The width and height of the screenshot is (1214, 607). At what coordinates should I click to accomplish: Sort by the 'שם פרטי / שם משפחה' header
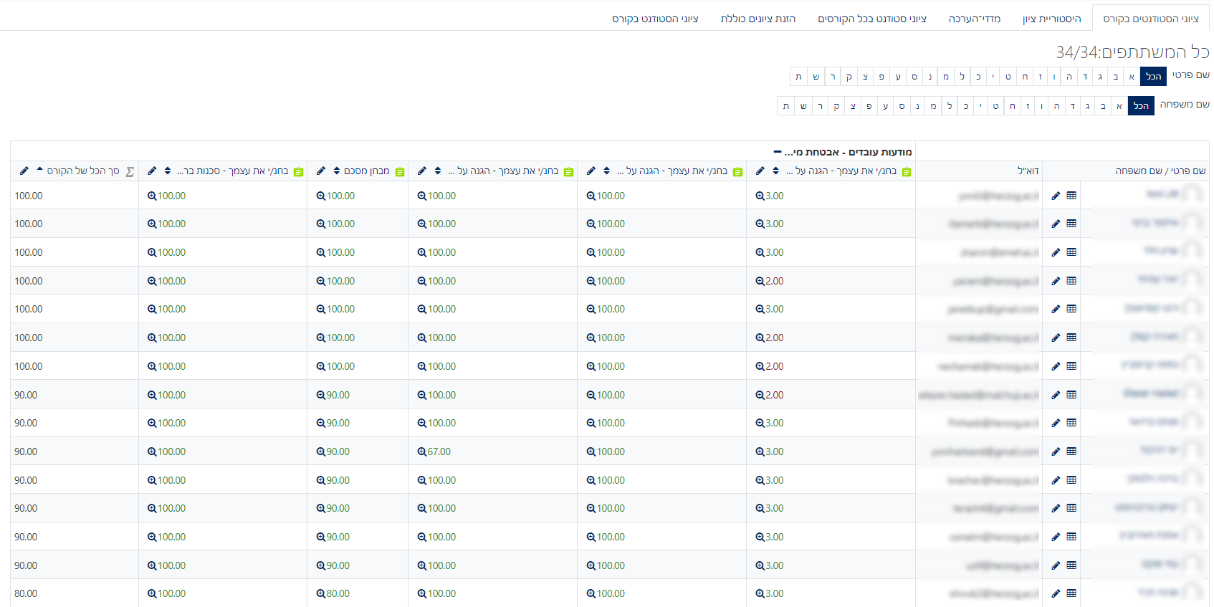[1160, 171]
